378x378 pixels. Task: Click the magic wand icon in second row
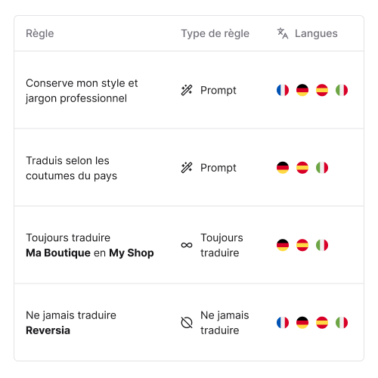[x=187, y=168]
